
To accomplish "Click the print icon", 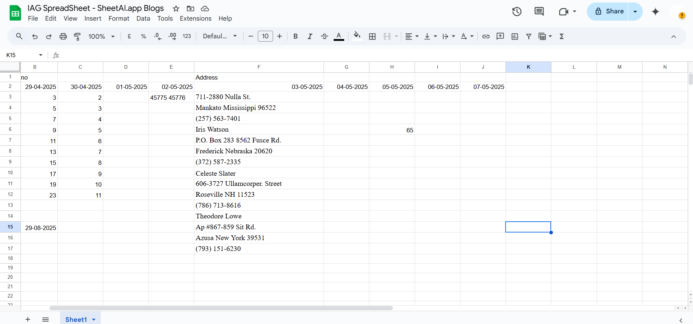I will tap(63, 36).
